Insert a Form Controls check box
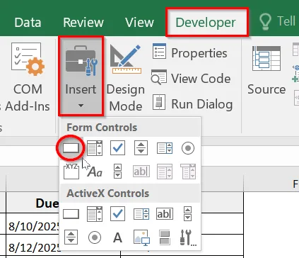 pos(117,148)
